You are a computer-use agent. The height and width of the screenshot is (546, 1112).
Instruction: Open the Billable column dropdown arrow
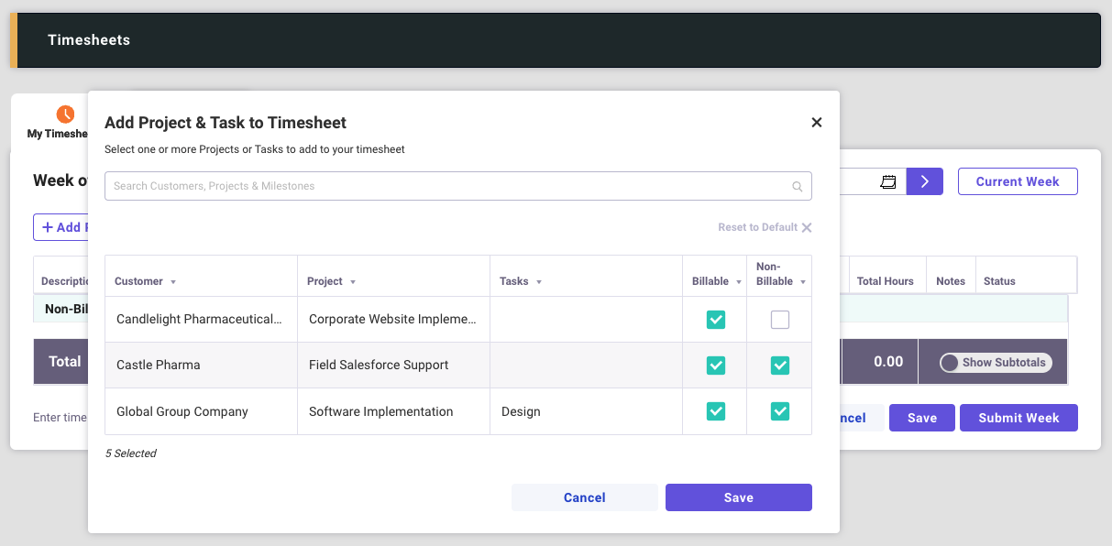click(x=739, y=282)
